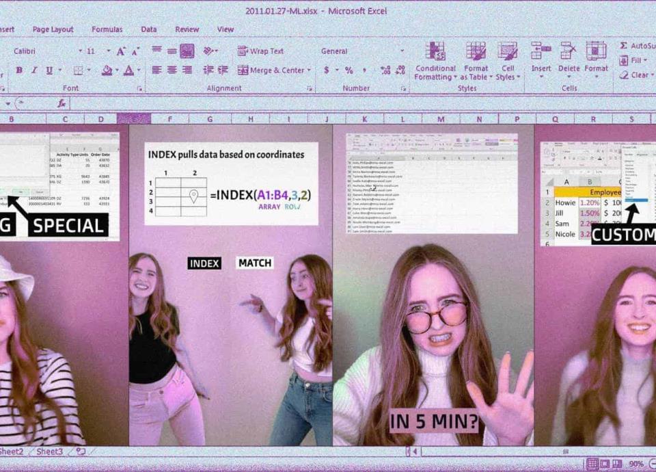Toggle Wrap Text for cells
656x472 pixels.
260,51
